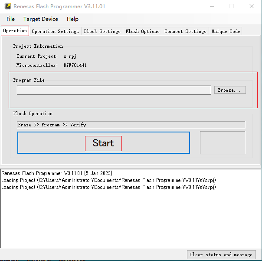Click the Start button
262x261 pixels.
[x=104, y=143]
